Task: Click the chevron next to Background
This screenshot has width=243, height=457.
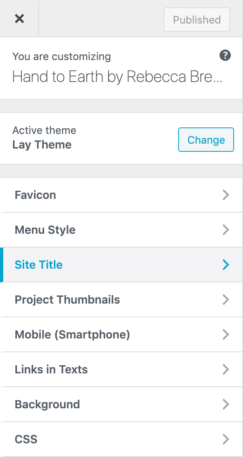Action: (226, 404)
